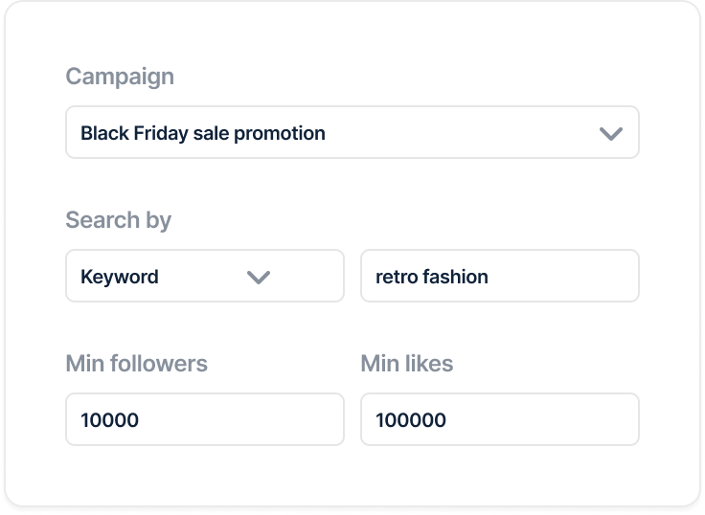705x515 pixels.
Task: Click the 'Keyword' option text
Action: pos(120,277)
